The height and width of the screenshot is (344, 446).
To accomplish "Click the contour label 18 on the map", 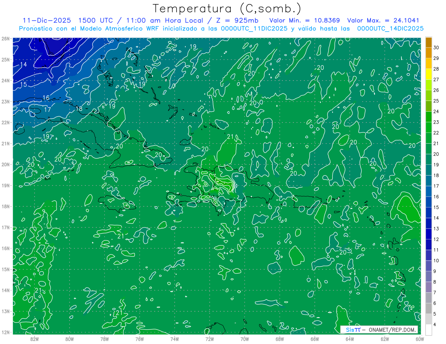I will 79,109.
